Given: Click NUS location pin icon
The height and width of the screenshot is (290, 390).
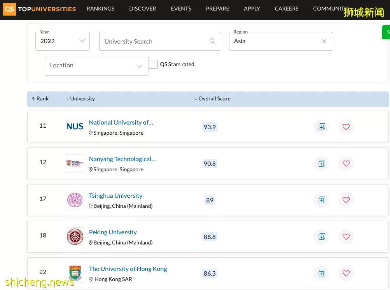Looking at the screenshot, I should [x=91, y=133].
